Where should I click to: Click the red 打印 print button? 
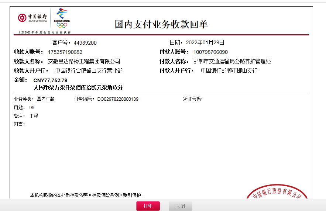coord(148,206)
